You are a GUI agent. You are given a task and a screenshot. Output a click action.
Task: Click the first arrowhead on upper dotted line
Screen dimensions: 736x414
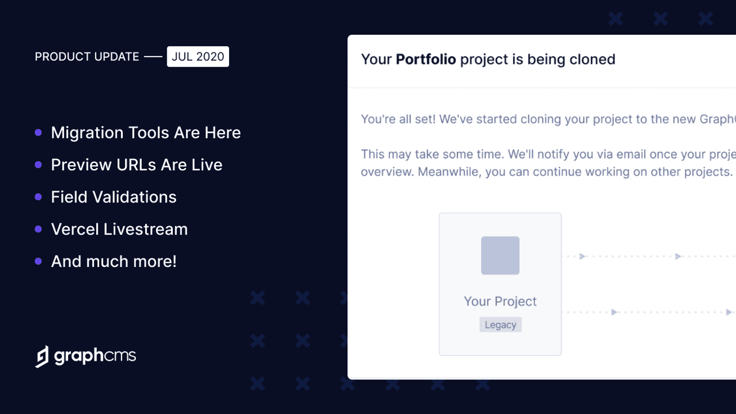(x=582, y=256)
